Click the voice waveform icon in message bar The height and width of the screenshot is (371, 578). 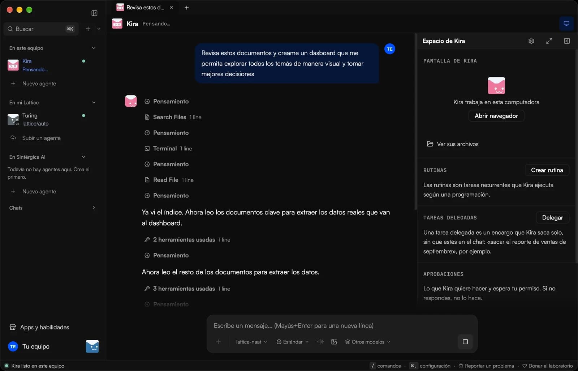(x=320, y=342)
